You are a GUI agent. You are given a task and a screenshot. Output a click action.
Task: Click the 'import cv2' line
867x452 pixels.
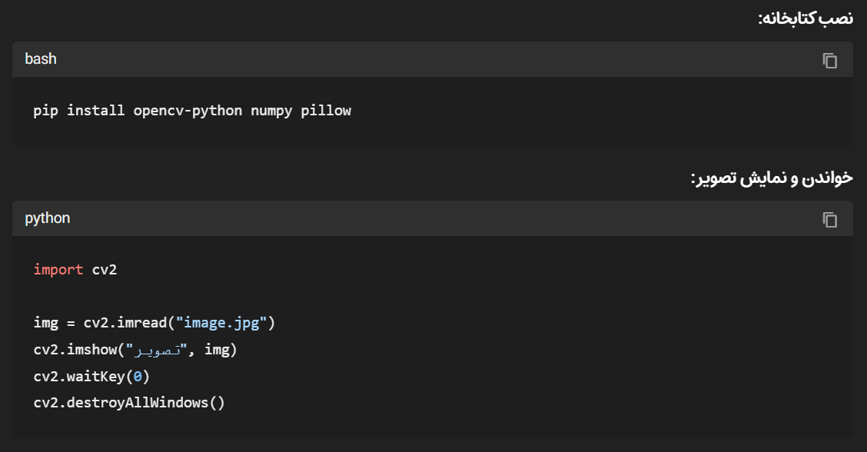(x=75, y=269)
